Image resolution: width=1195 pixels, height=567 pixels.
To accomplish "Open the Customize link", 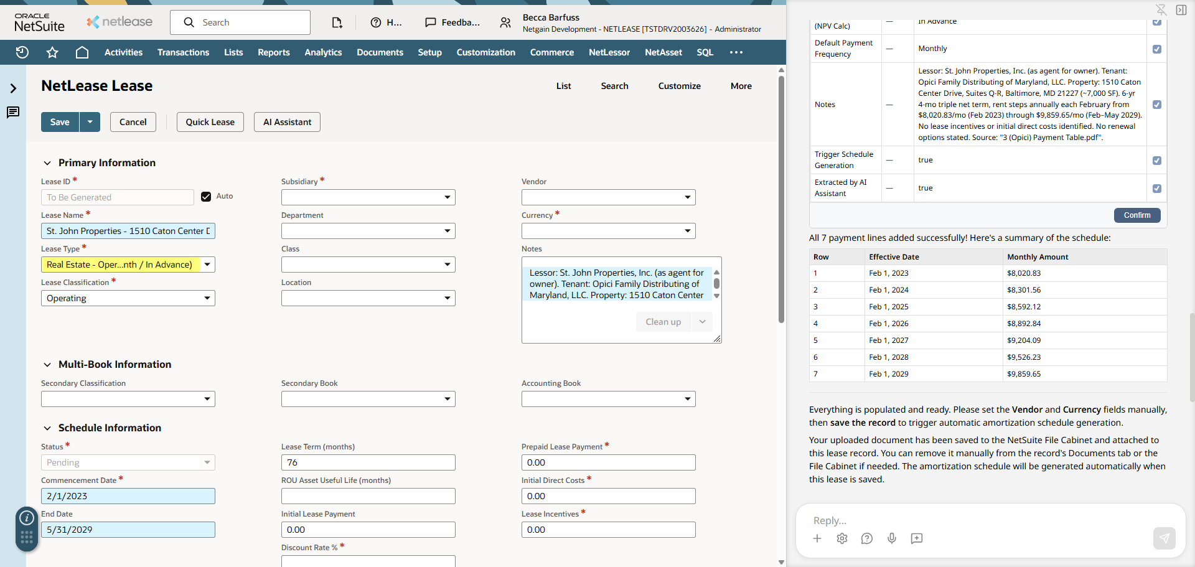I will click(680, 86).
